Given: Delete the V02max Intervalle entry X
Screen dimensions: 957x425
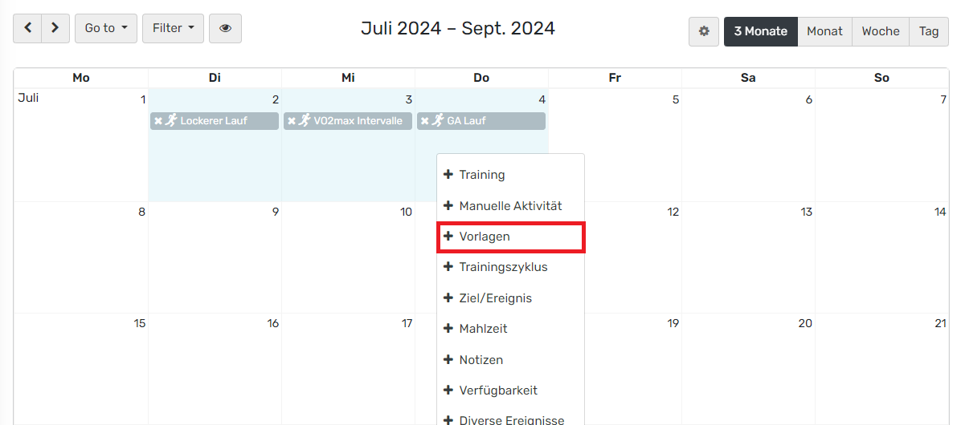Looking at the screenshot, I should coord(292,121).
